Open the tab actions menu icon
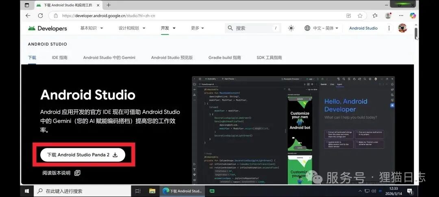Image resolution: width=439 pixels, height=197 pixels. coord(27,5)
